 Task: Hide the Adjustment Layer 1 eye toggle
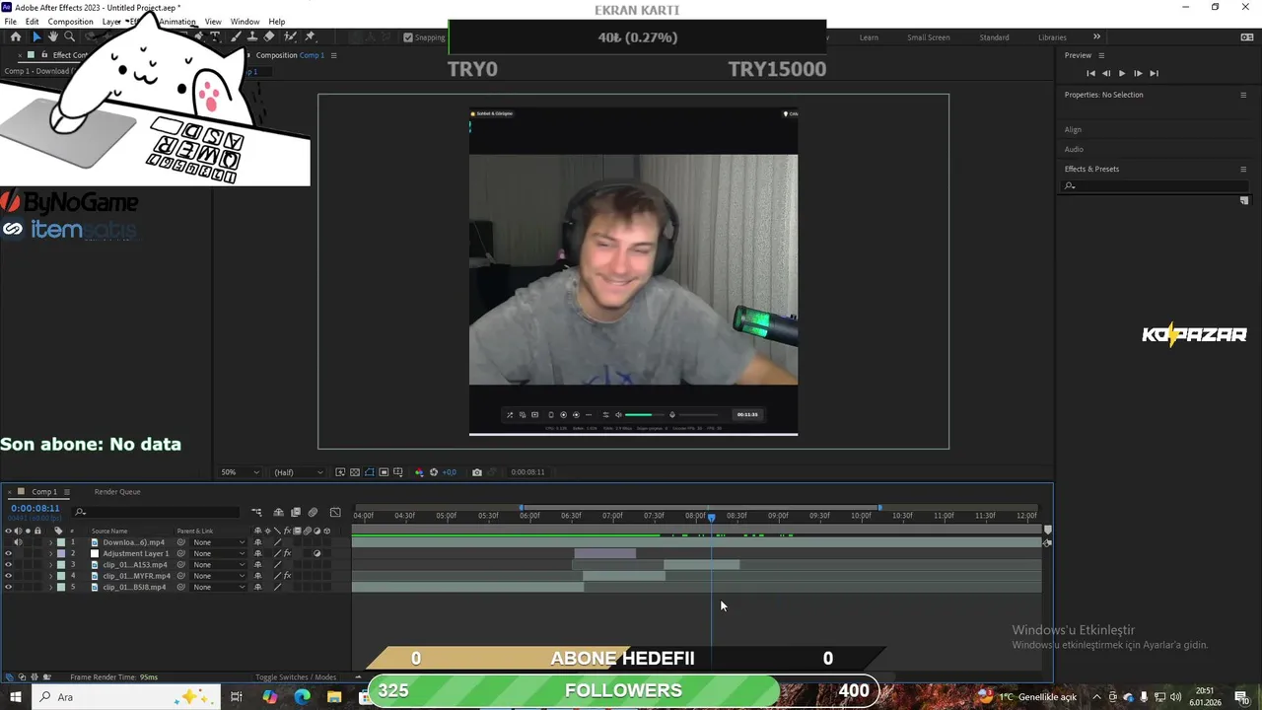[x=8, y=553]
